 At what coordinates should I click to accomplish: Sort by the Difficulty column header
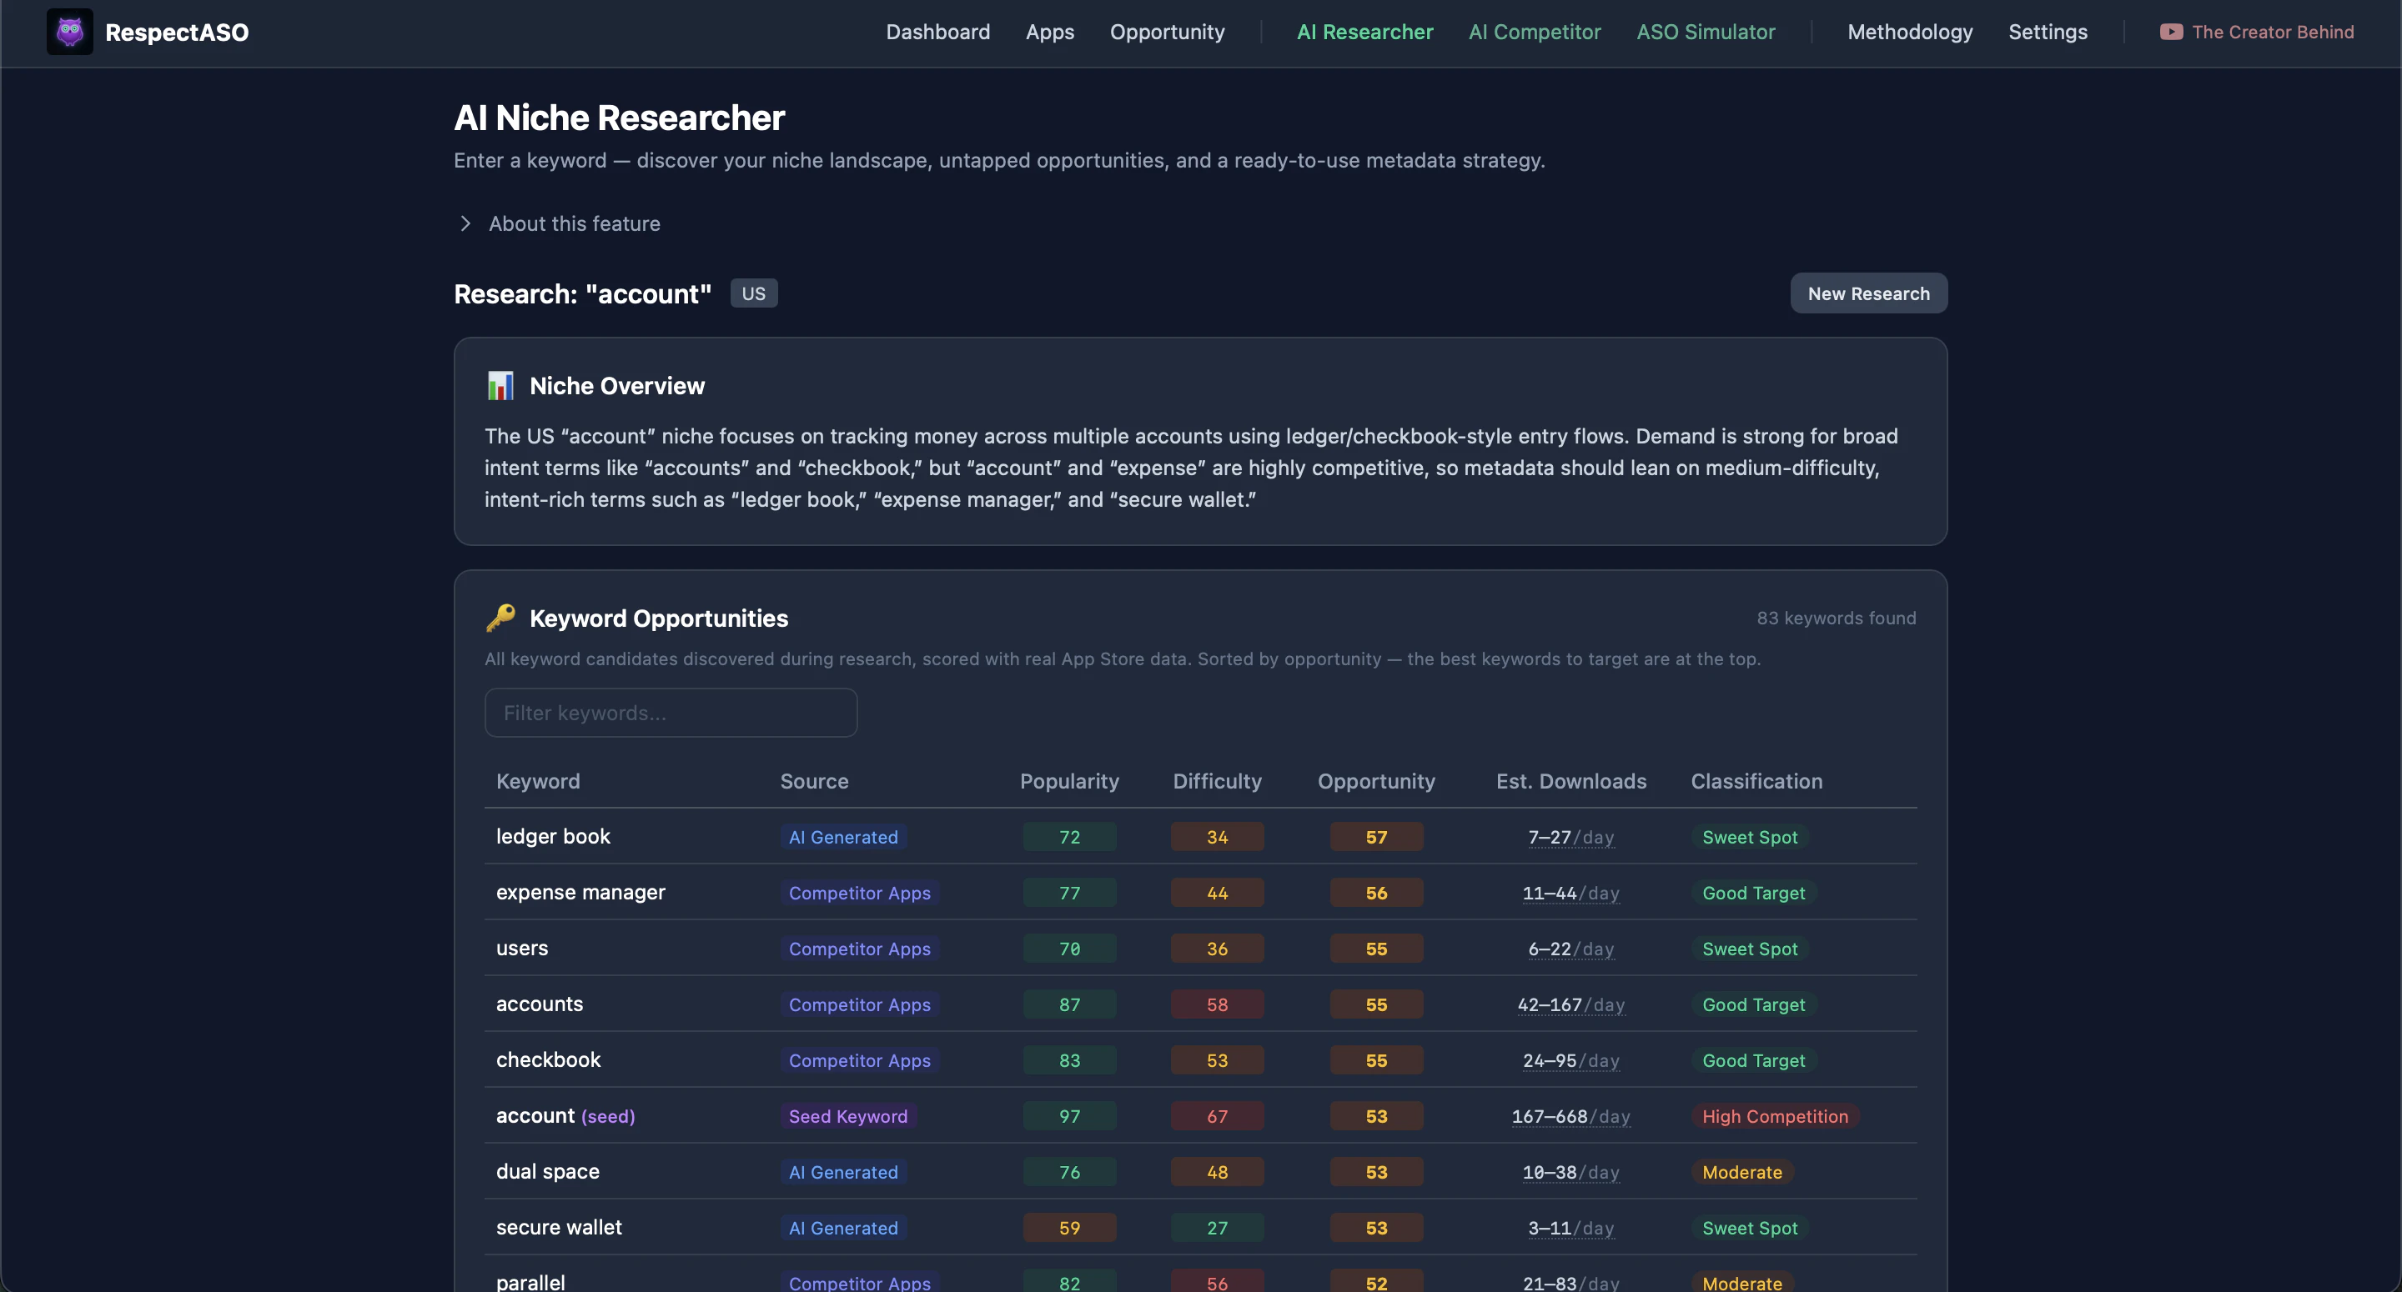1216,781
